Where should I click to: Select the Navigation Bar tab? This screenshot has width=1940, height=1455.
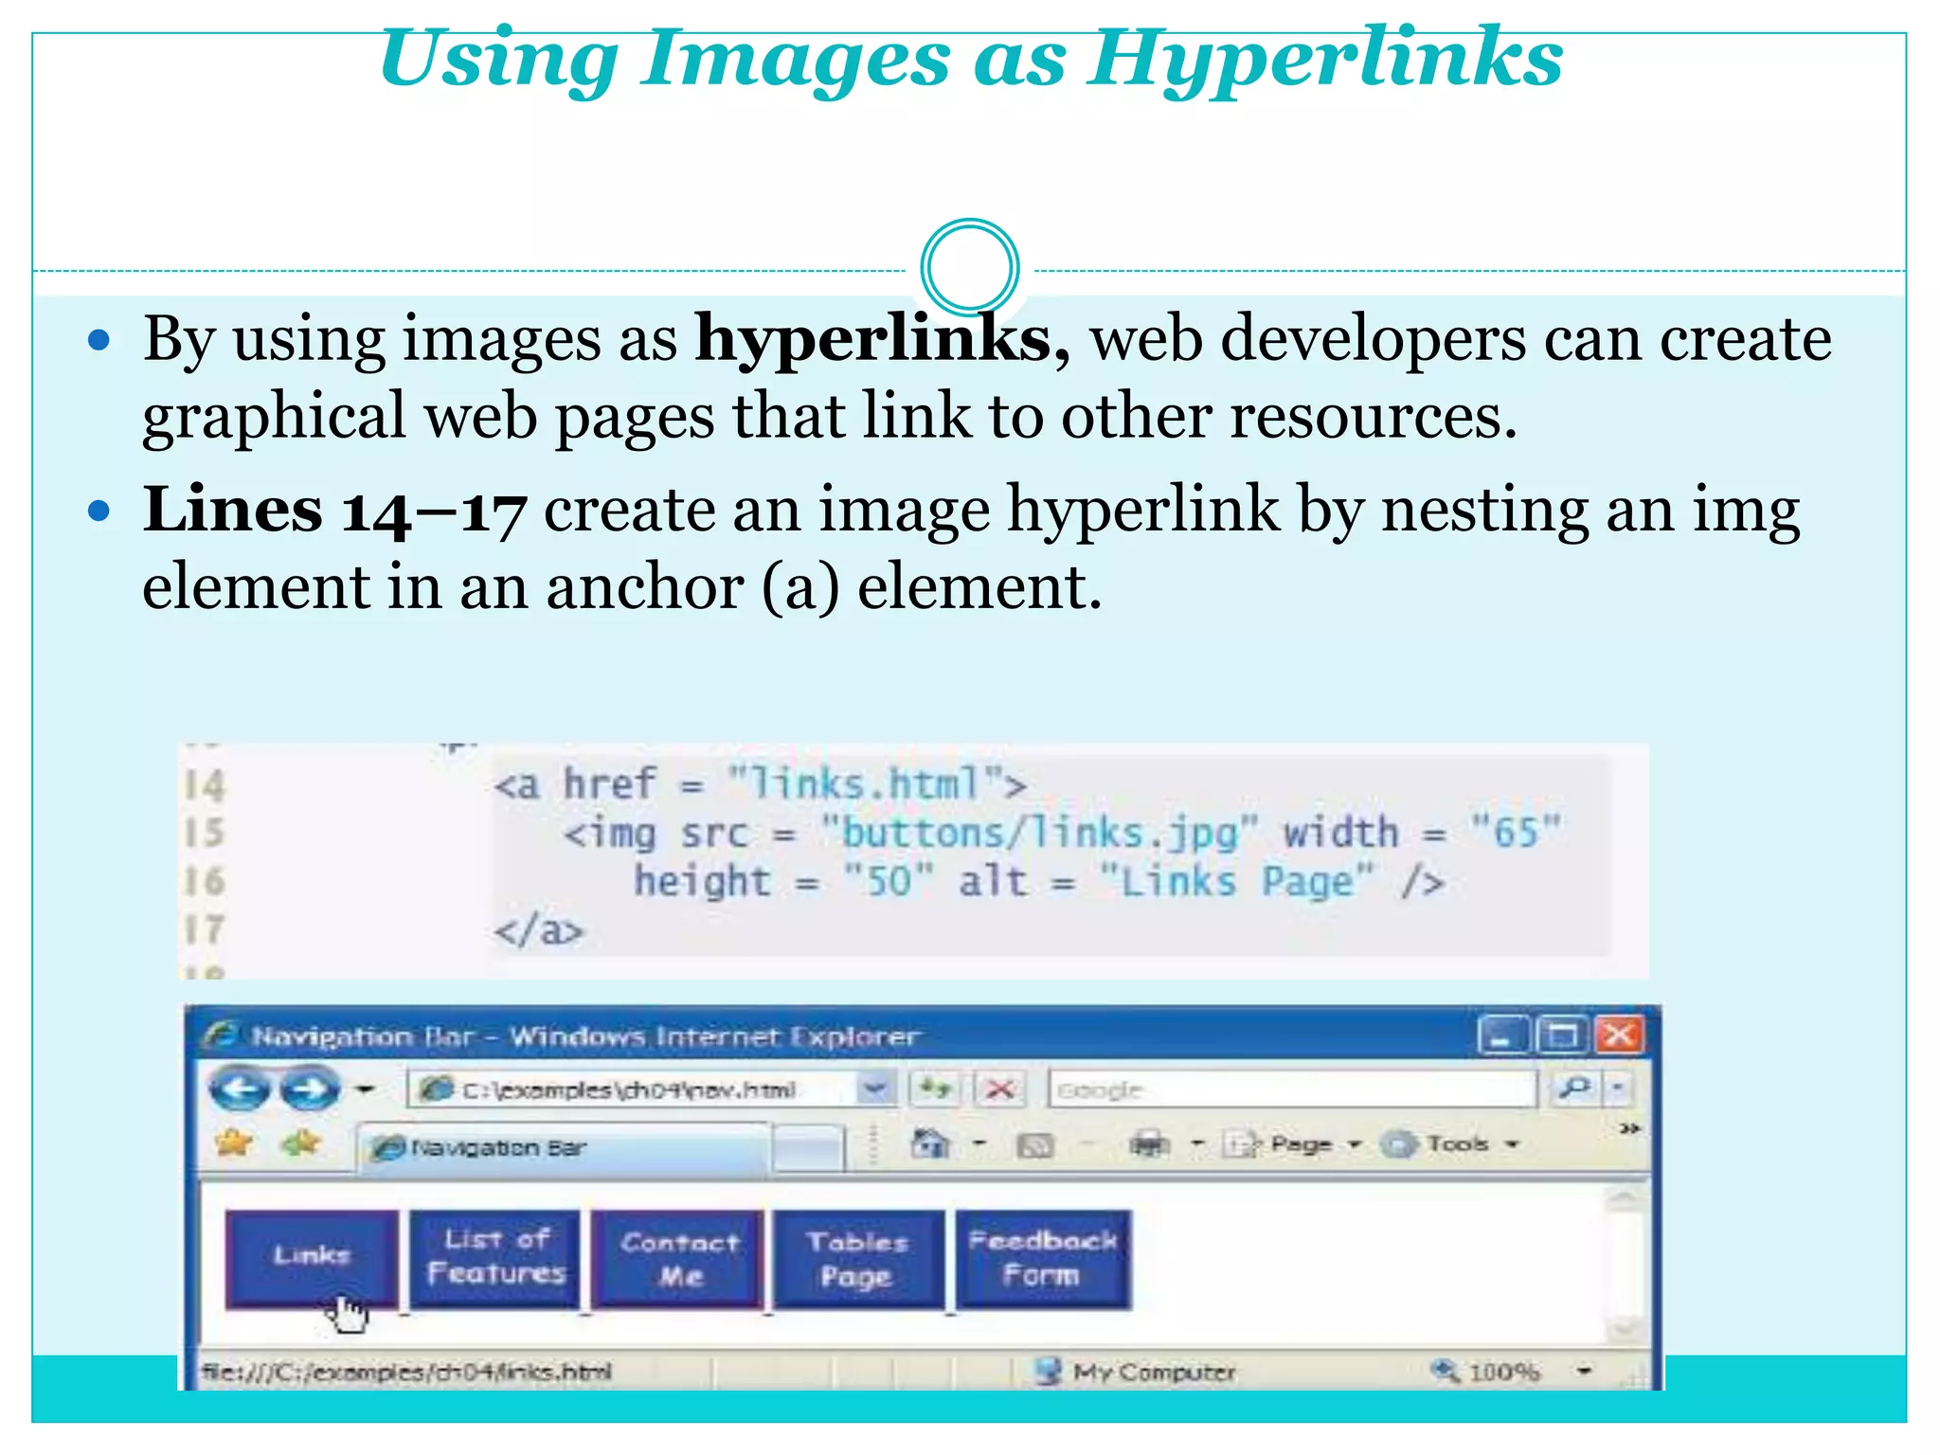click(565, 1148)
